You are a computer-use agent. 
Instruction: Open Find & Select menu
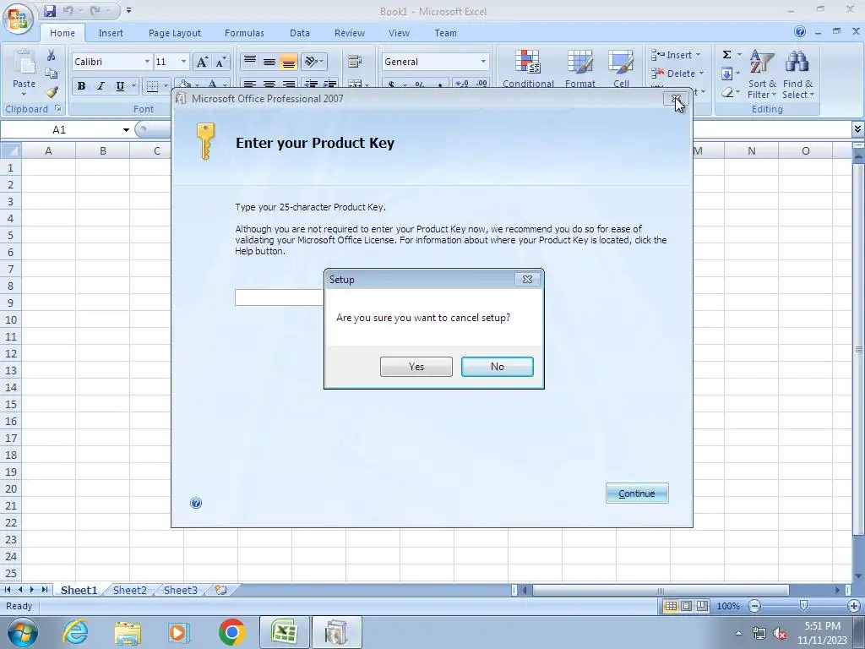pos(797,74)
